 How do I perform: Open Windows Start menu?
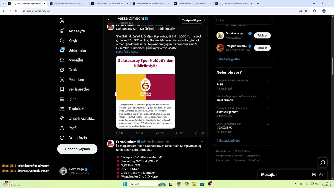tap(125, 184)
